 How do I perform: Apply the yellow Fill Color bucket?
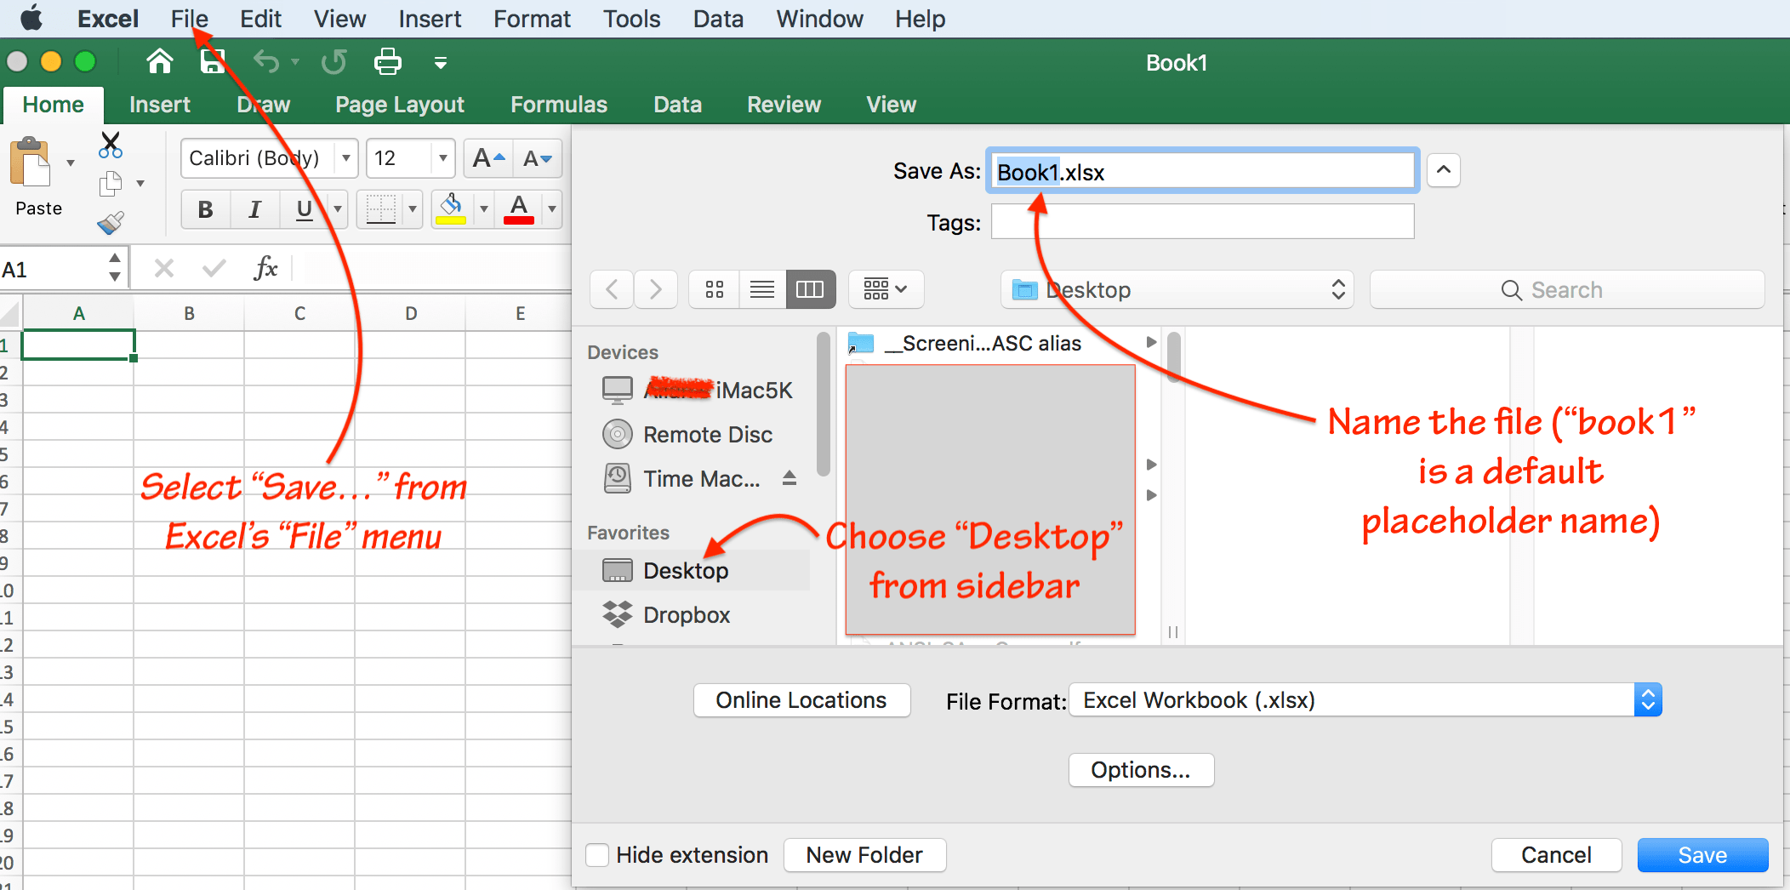coord(451,209)
